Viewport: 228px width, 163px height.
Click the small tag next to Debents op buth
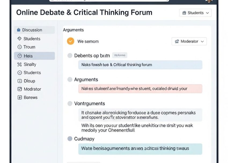coord(120,55)
